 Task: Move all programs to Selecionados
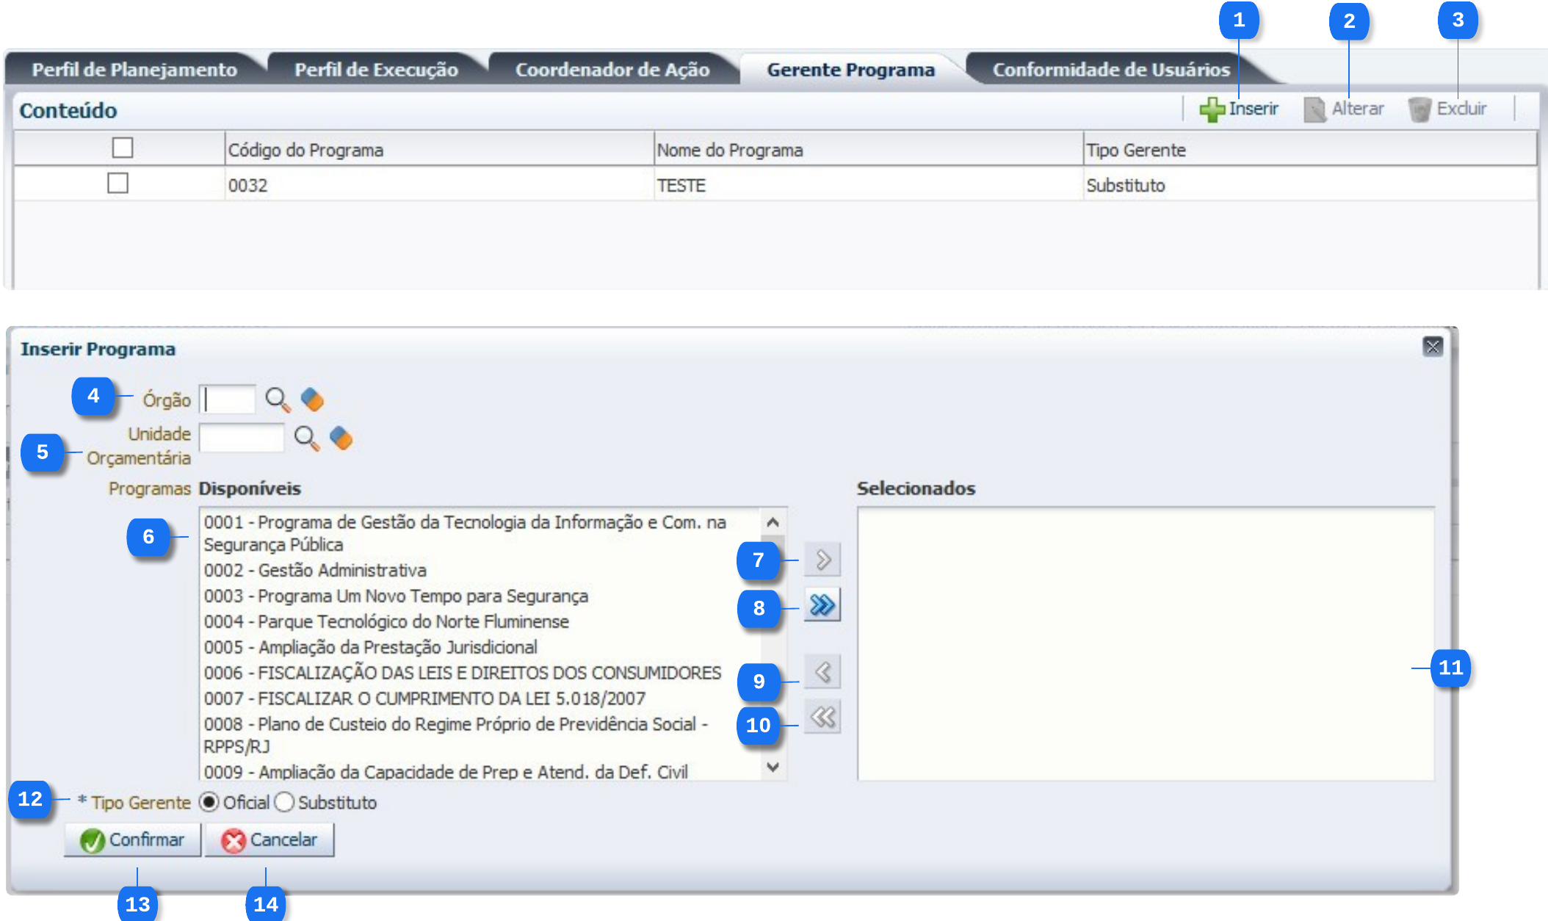(822, 605)
